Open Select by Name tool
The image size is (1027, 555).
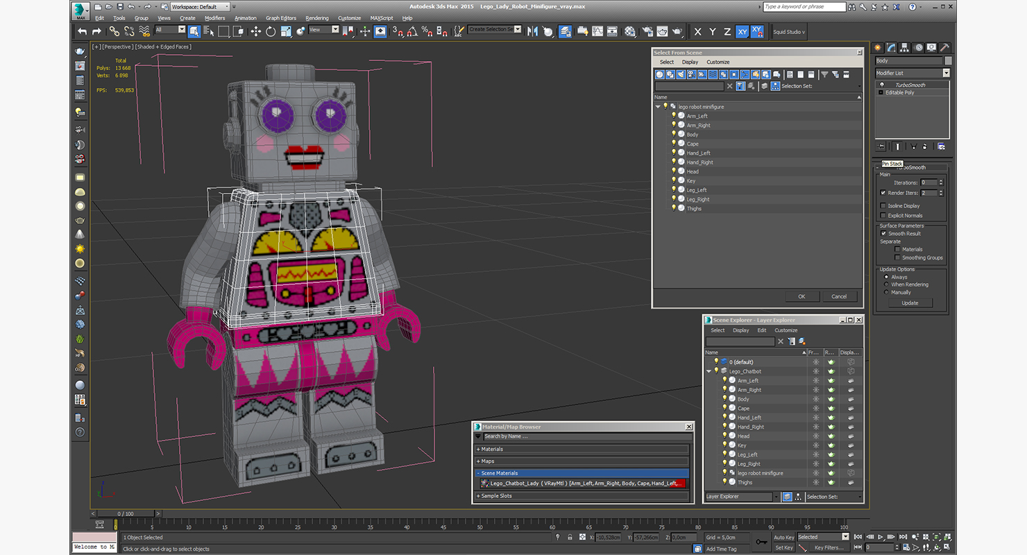[x=208, y=31]
